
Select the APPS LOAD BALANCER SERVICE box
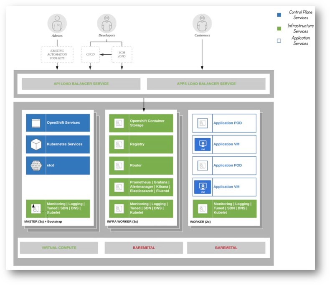coord(206,84)
